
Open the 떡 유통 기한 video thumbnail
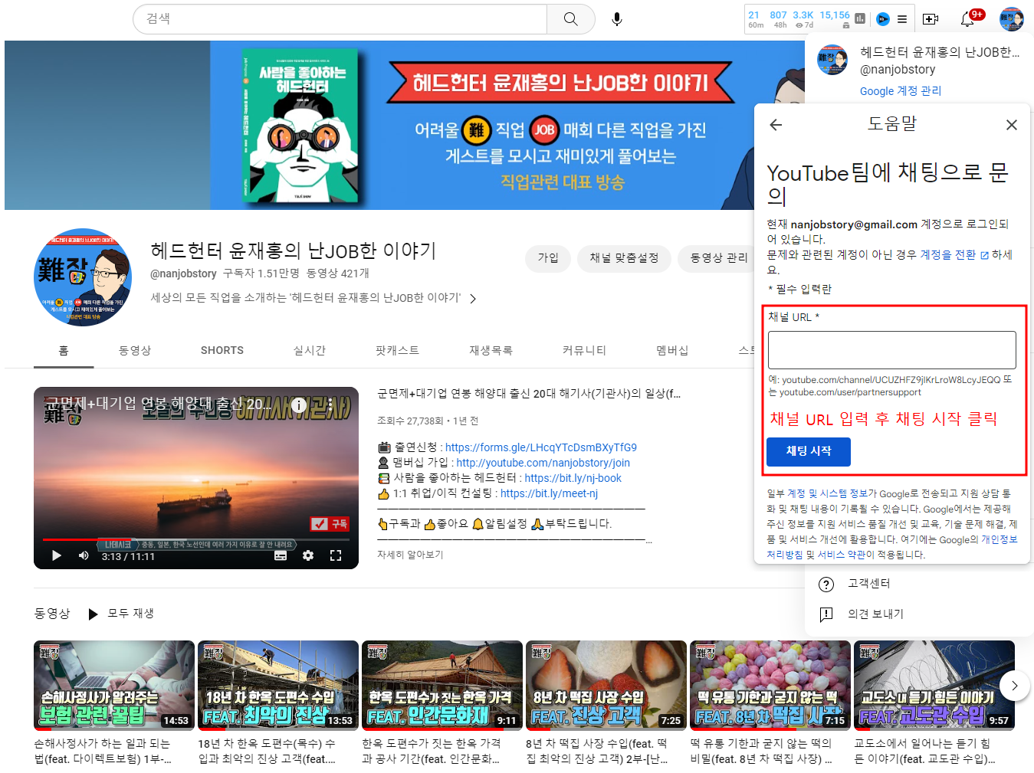tap(770, 686)
